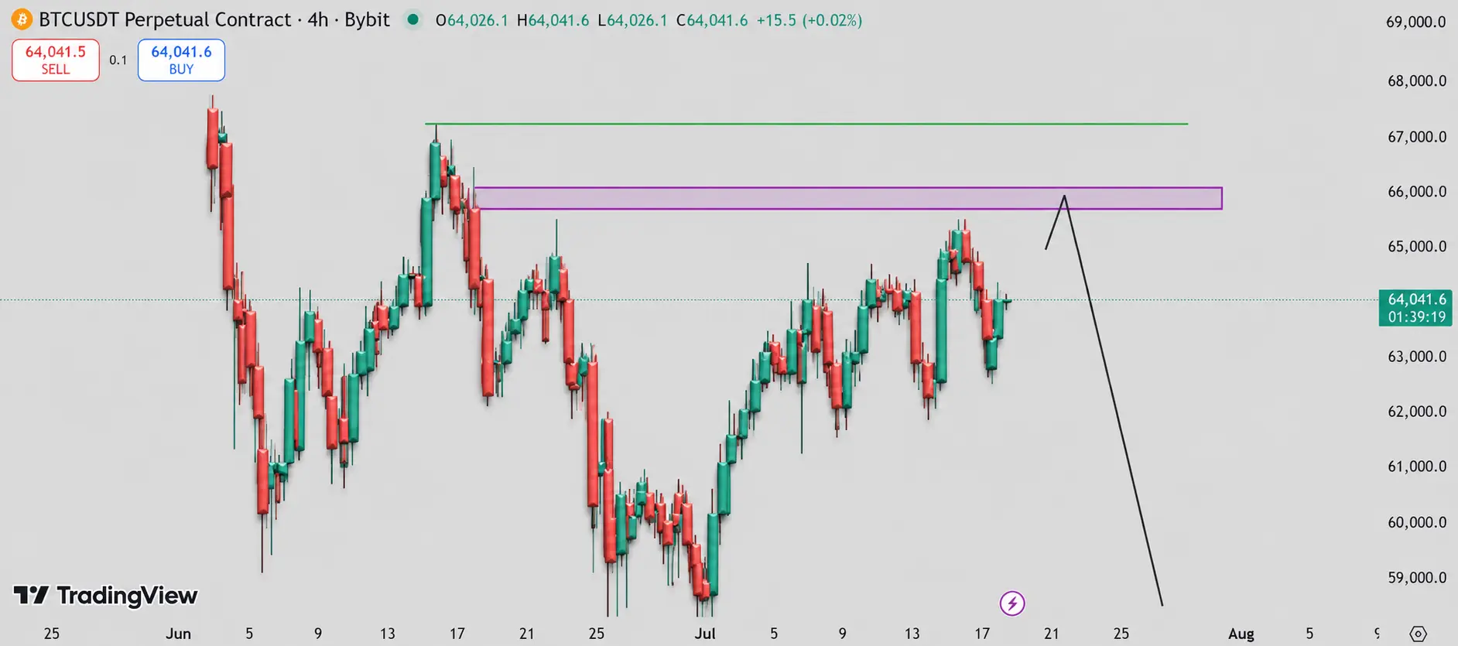
Task: Click the 66,000.0 price axis label
Action: (1416, 192)
